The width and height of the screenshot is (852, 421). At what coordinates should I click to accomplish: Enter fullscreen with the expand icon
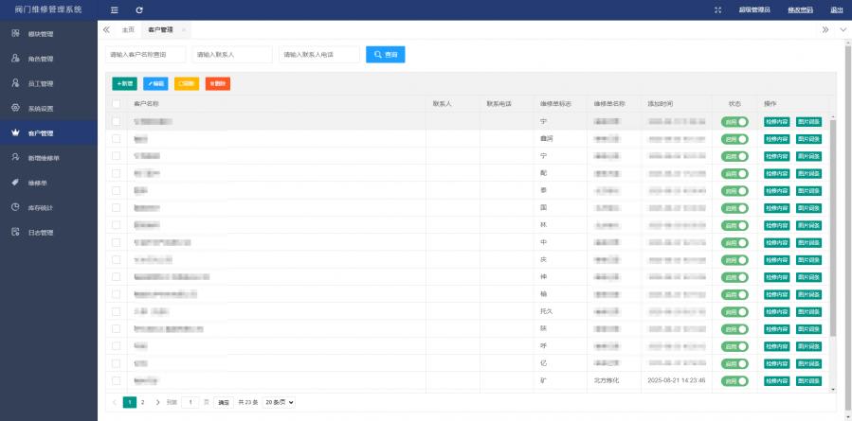tap(717, 9)
